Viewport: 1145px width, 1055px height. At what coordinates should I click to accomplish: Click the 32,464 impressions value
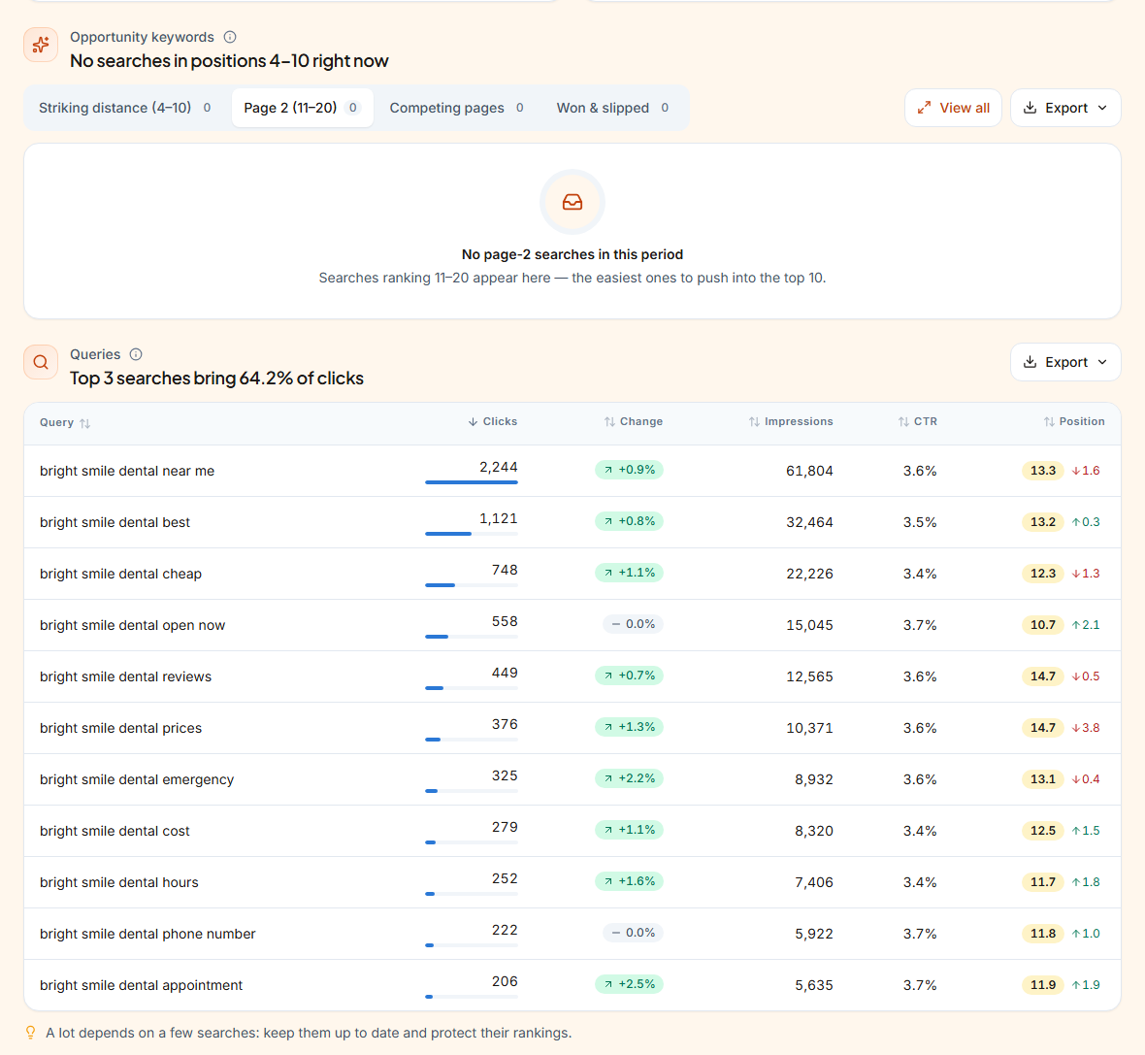pos(809,522)
